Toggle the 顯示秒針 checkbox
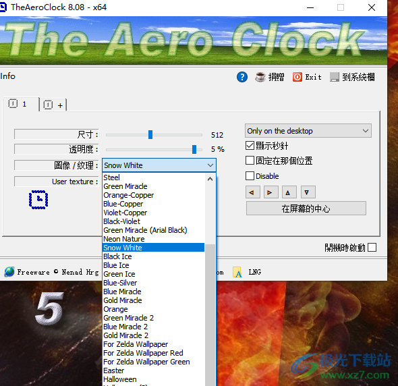Viewport: 398px width, 386px height. (250, 146)
